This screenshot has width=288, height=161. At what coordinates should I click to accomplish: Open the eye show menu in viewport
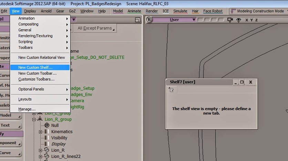[239, 20]
